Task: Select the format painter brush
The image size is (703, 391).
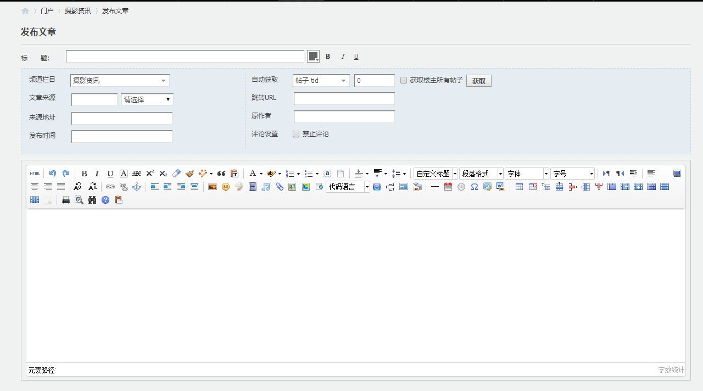Action: [189, 174]
